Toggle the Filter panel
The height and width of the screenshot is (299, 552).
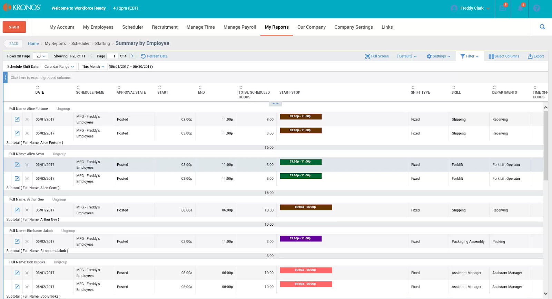[470, 56]
